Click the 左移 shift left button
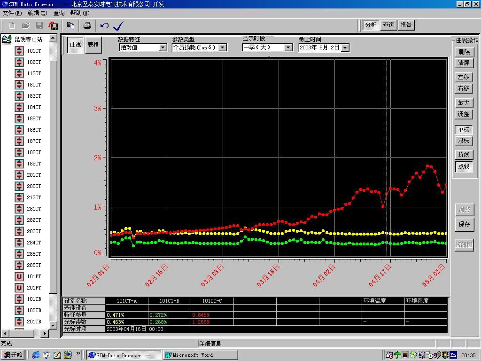The height and width of the screenshot is (361, 481). pyautogui.click(x=464, y=77)
